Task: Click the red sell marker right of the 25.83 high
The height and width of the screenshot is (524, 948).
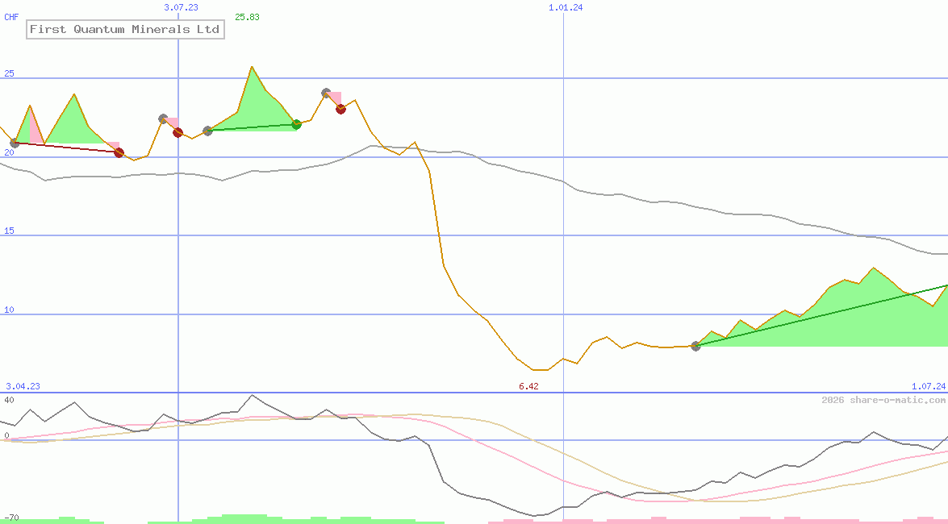Action: coord(340,109)
